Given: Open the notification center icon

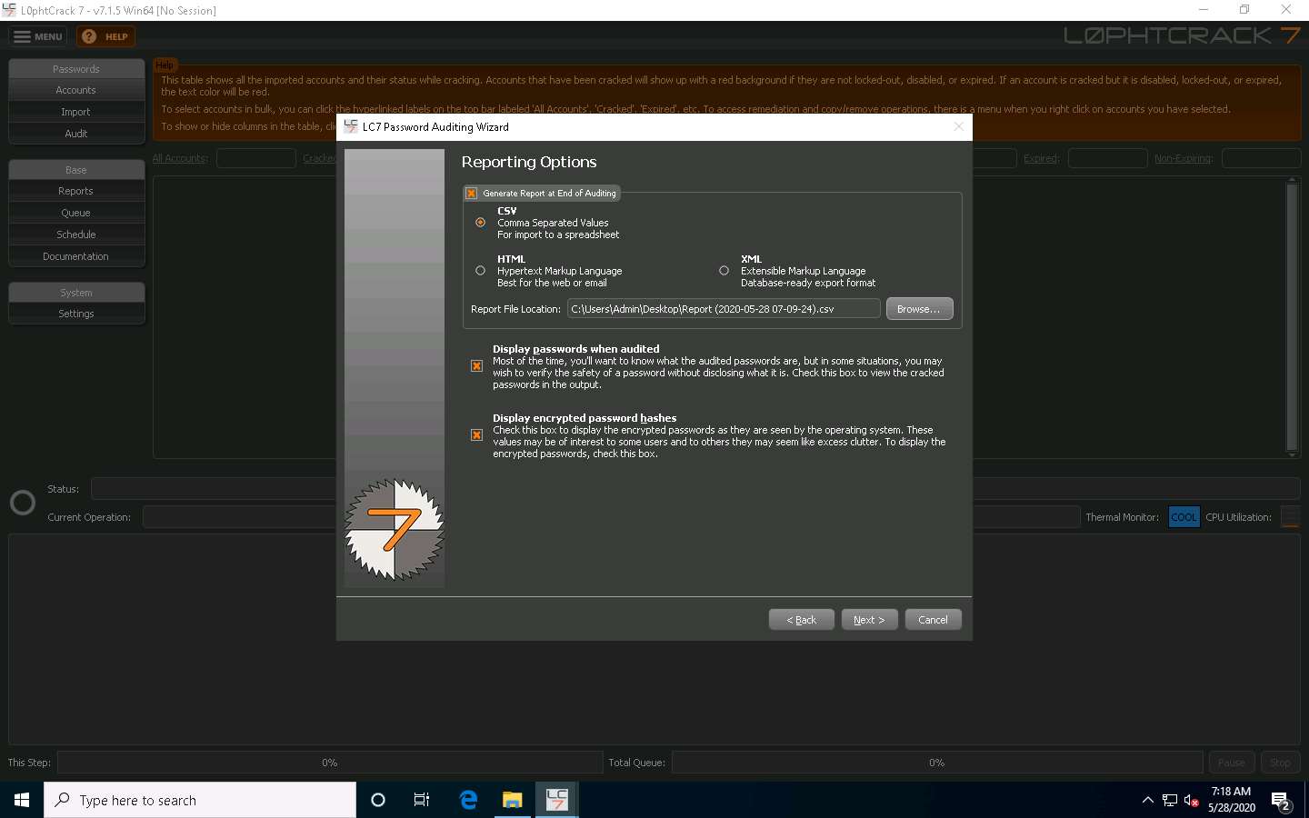Looking at the screenshot, I should pos(1282,801).
